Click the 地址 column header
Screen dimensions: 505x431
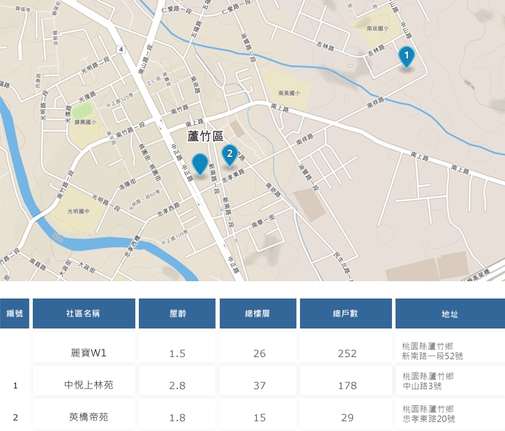tap(449, 313)
